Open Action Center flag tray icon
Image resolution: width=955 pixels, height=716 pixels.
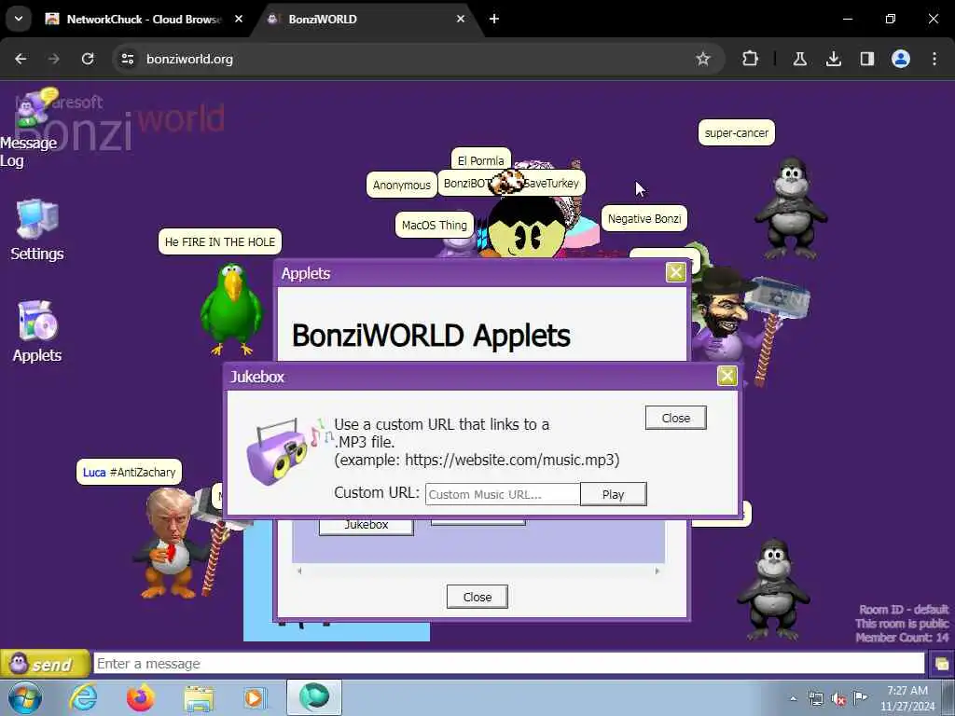(860, 698)
